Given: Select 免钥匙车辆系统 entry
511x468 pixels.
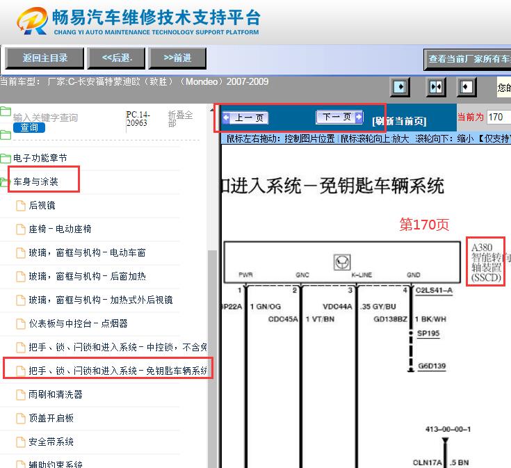Looking at the screenshot, I should [x=117, y=371].
